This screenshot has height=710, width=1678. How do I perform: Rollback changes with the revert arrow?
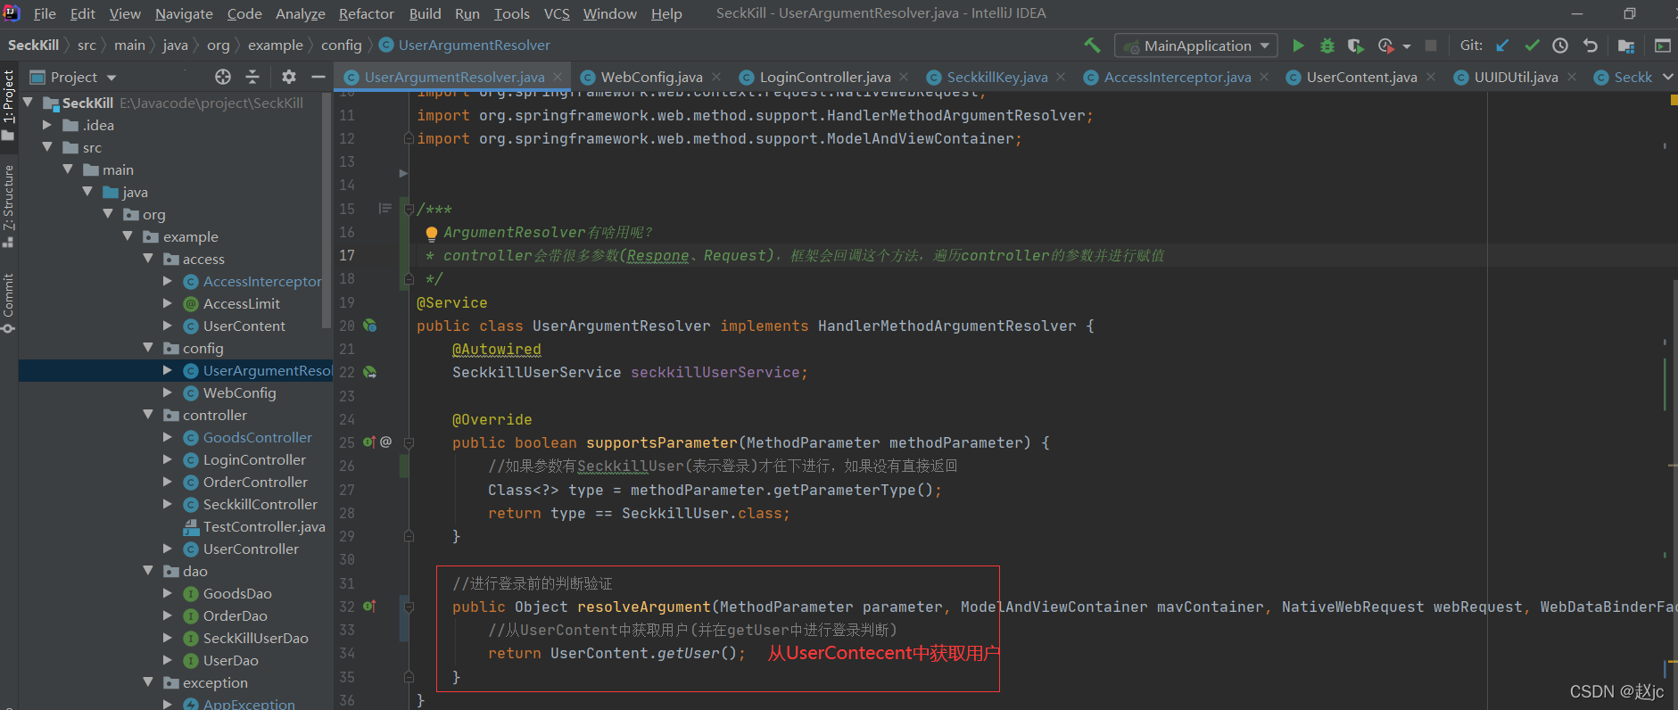tap(1590, 45)
